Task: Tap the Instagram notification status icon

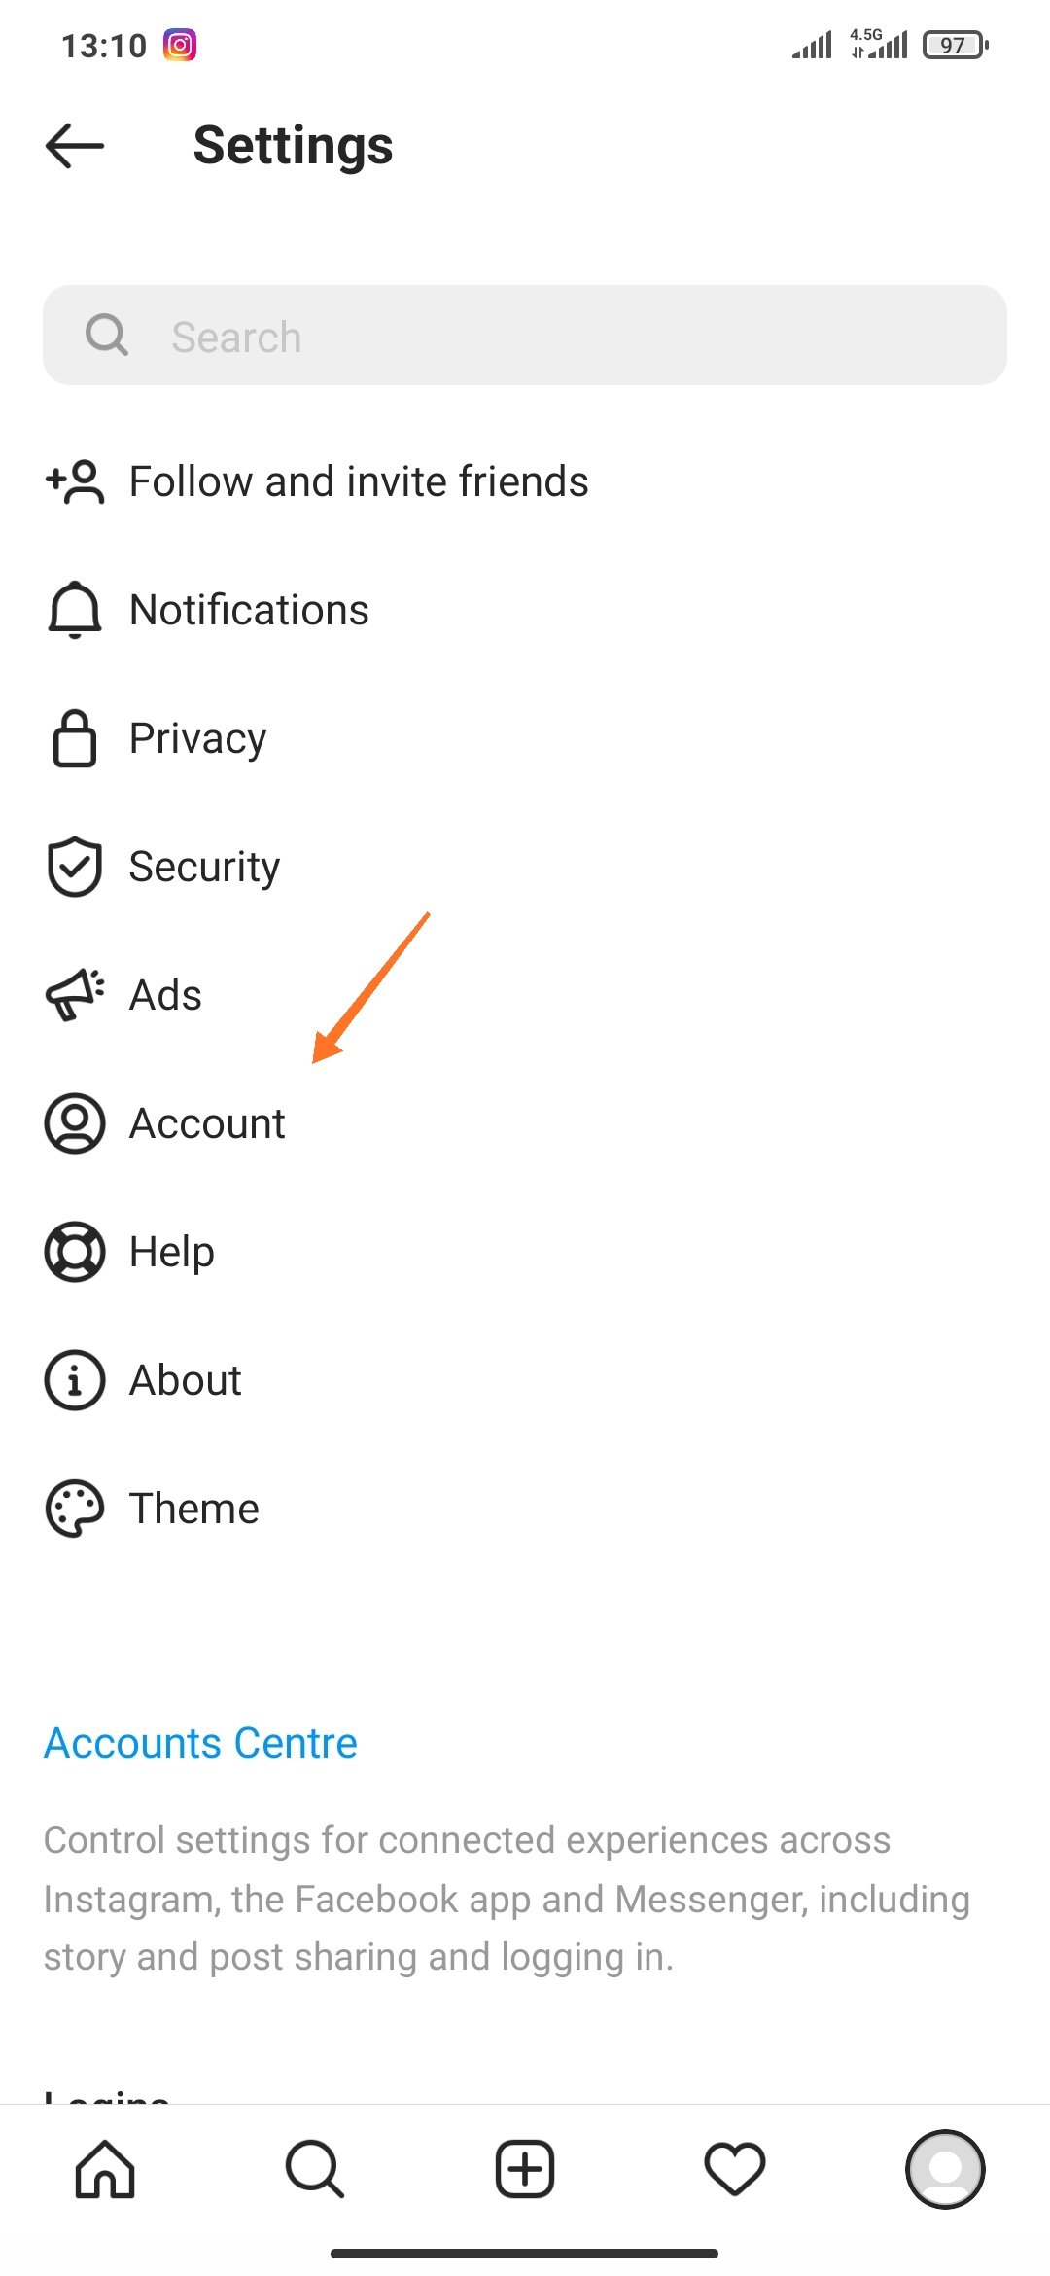Action: [180, 45]
